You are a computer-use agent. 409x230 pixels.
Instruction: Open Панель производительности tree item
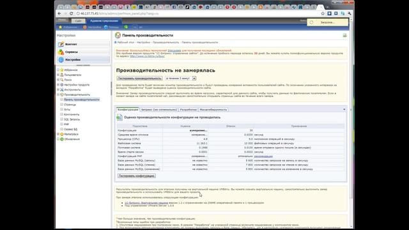coord(82,100)
